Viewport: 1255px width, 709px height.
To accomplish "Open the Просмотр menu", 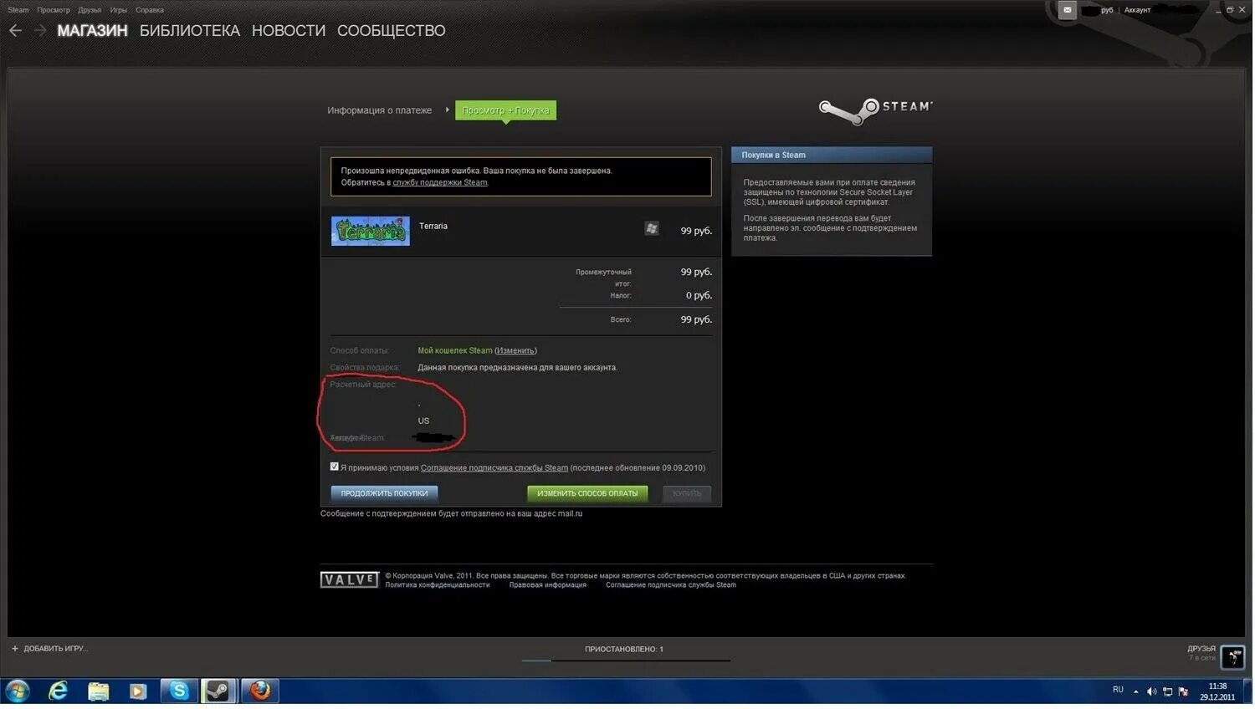I will click(54, 10).
